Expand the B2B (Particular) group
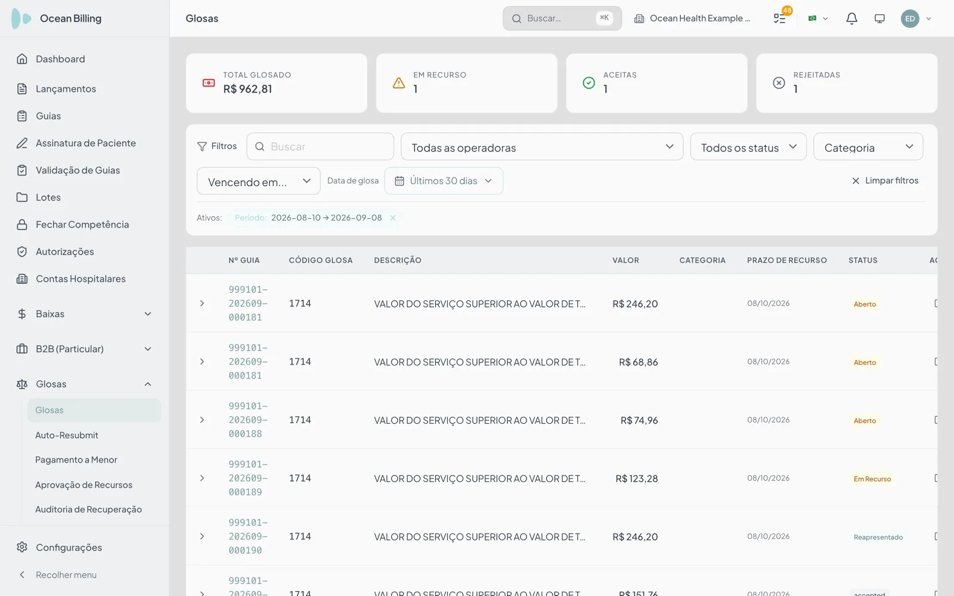 [x=85, y=349]
